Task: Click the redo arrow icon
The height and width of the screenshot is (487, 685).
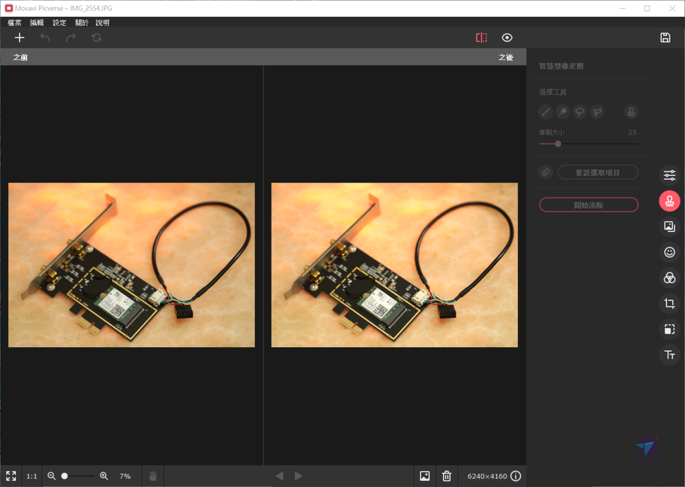Action: (x=71, y=37)
